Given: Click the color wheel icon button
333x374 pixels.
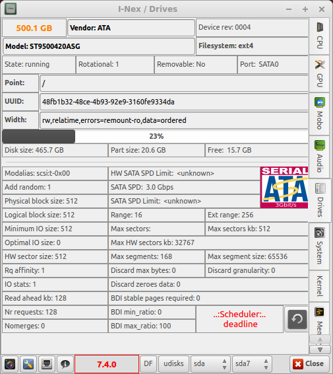Looking at the screenshot, I should click(x=10, y=364).
